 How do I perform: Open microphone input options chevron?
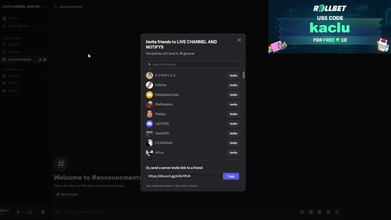[23, 212]
